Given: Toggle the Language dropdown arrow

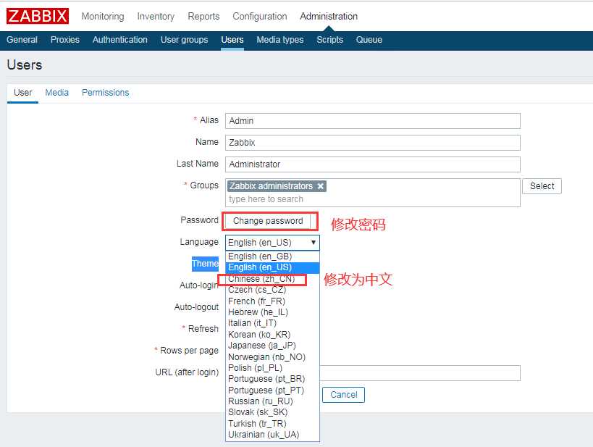Looking at the screenshot, I should pyautogui.click(x=313, y=243).
